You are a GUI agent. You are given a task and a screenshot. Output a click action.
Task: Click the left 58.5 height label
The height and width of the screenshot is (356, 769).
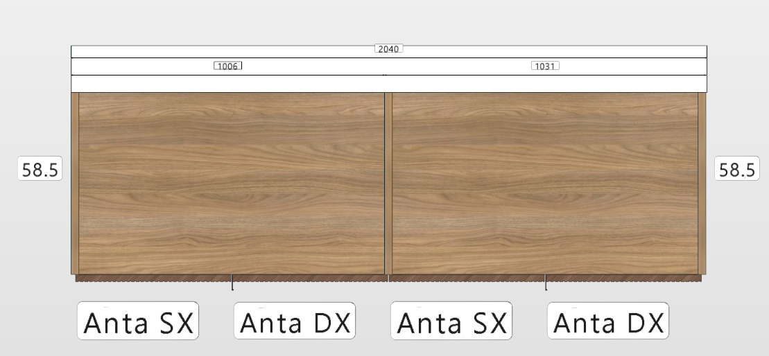point(40,168)
